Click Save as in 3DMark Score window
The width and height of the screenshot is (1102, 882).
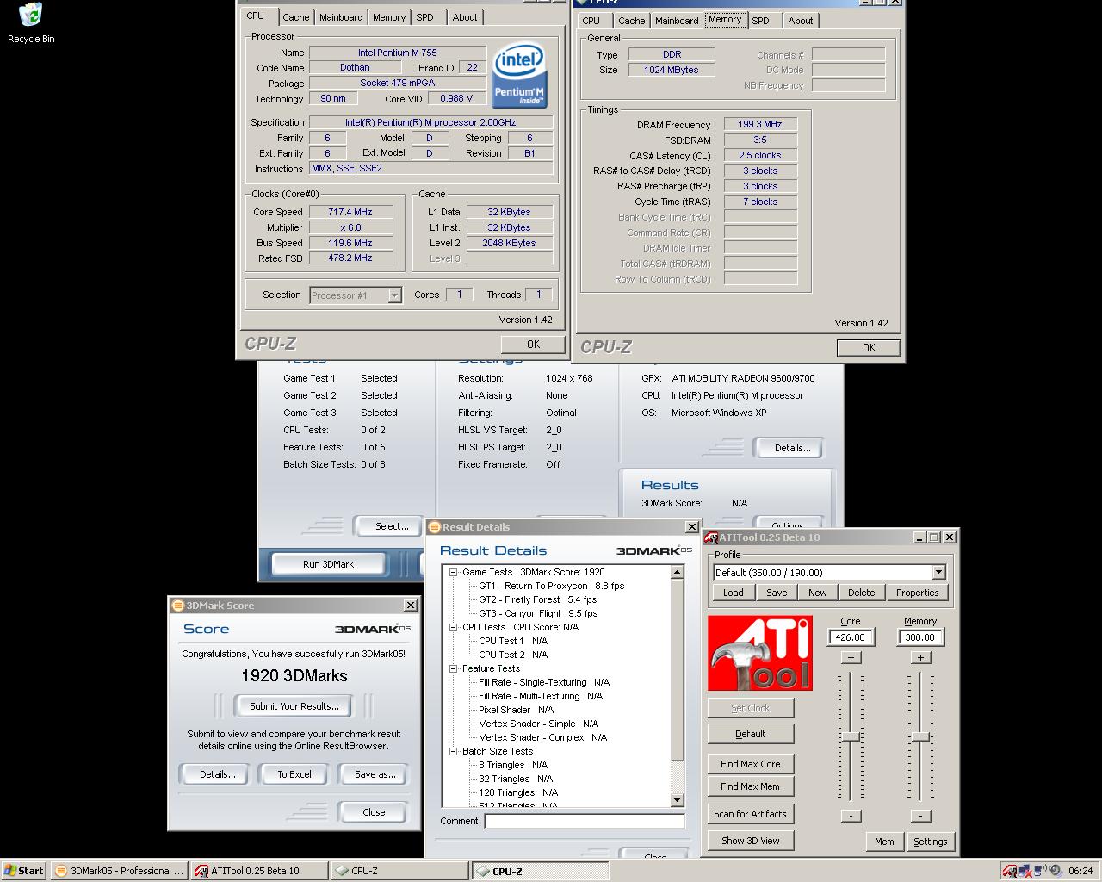375,774
